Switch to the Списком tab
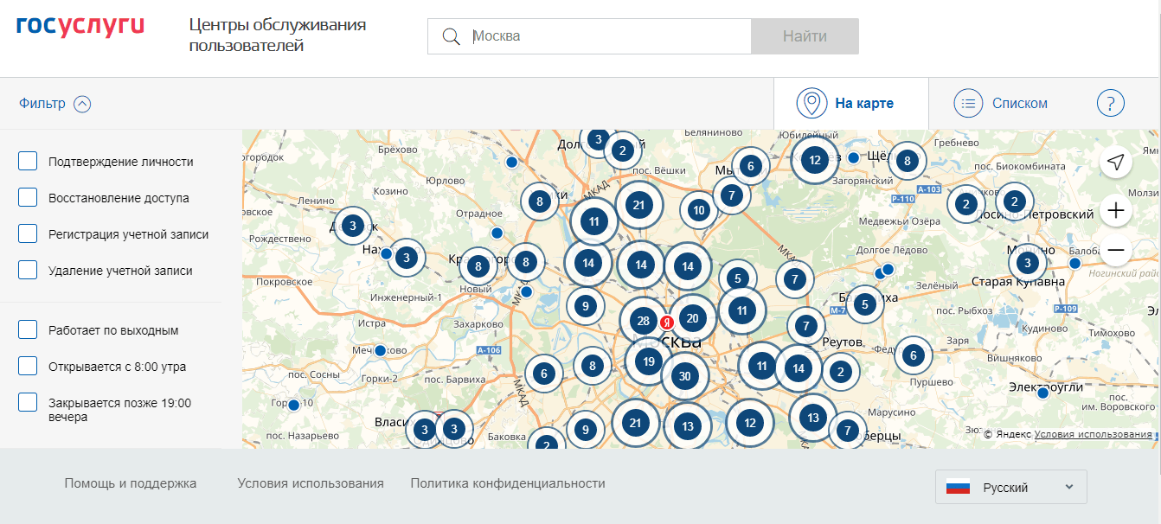This screenshot has width=1161, height=524. coord(1002,104)
